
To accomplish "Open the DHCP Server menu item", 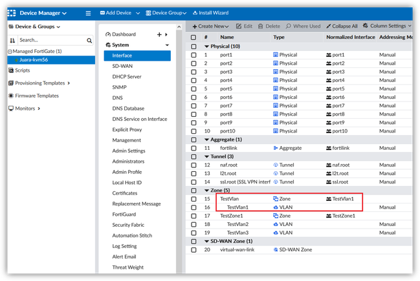I will (127, 77).
